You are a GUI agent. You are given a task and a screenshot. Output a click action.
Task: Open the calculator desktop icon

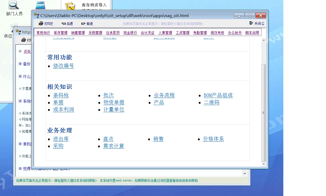pos(40,5)
